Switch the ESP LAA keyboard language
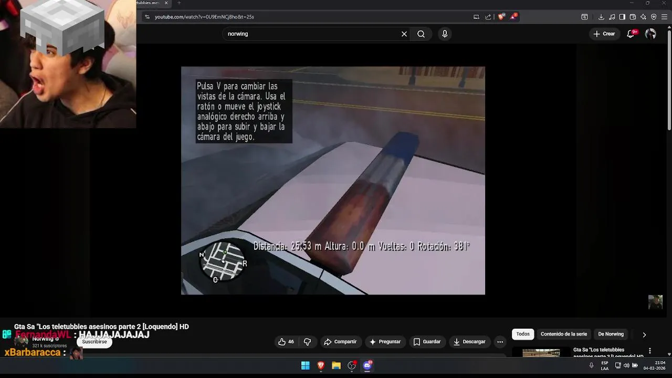The width and height of the screenshot is (672, 378). tap(605, 365)
